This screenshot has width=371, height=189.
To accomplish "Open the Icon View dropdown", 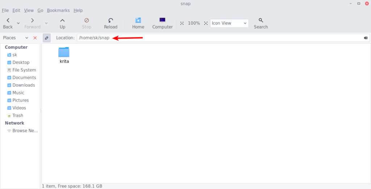I will coord(229,23).
